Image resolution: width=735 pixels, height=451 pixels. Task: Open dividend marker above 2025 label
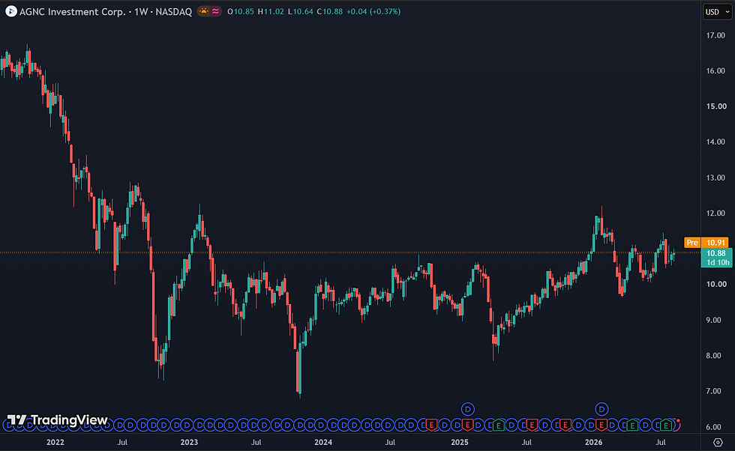tap(468, 409)
